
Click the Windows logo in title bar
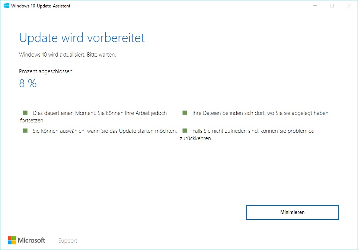coord(6,6)
